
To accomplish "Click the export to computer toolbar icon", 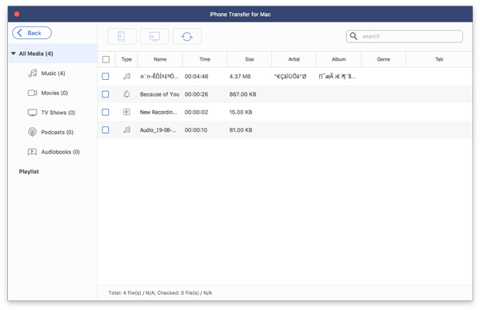I will pyautogui.click(x=154, y=37).
